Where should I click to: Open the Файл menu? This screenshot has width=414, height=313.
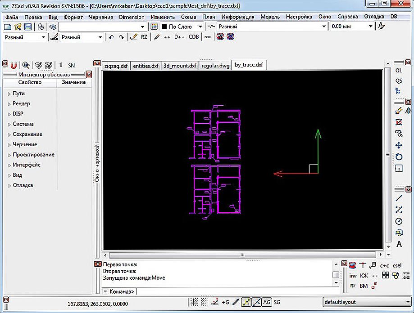point(12,17)
